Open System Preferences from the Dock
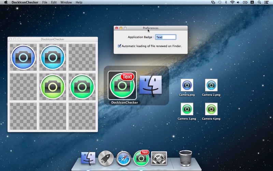The width and height of the screenshot is (273, 171). coord(159,158)
